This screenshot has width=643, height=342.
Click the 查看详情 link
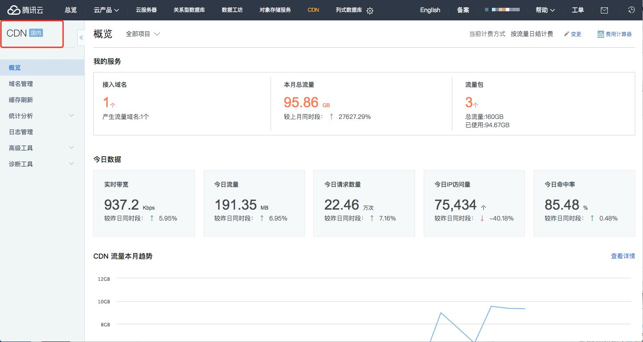tap(623, 256)
